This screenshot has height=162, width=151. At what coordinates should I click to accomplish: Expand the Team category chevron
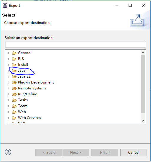coord(9,106)
